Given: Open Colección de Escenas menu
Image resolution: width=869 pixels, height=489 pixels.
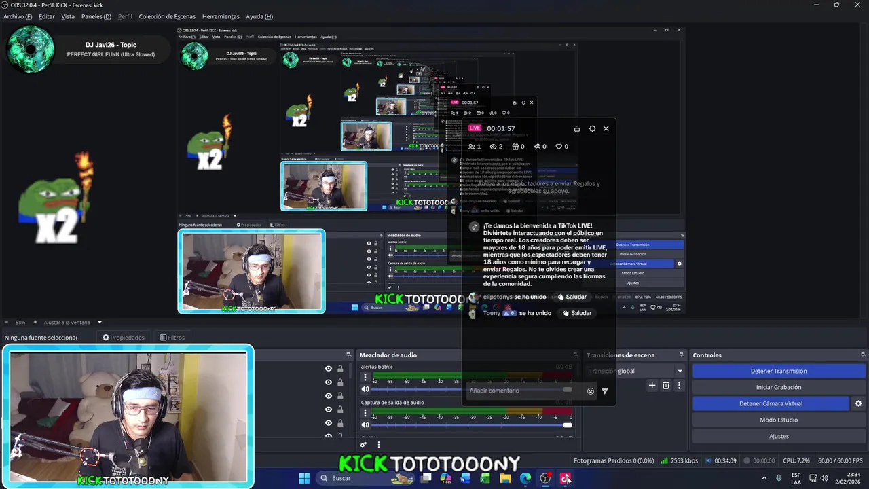Looking at the screenshot, I should point(167,16).
